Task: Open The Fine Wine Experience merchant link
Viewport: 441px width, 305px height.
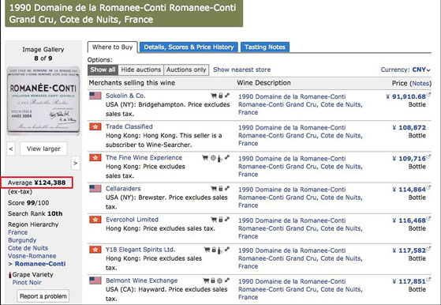Action: [x=144, y=158]
